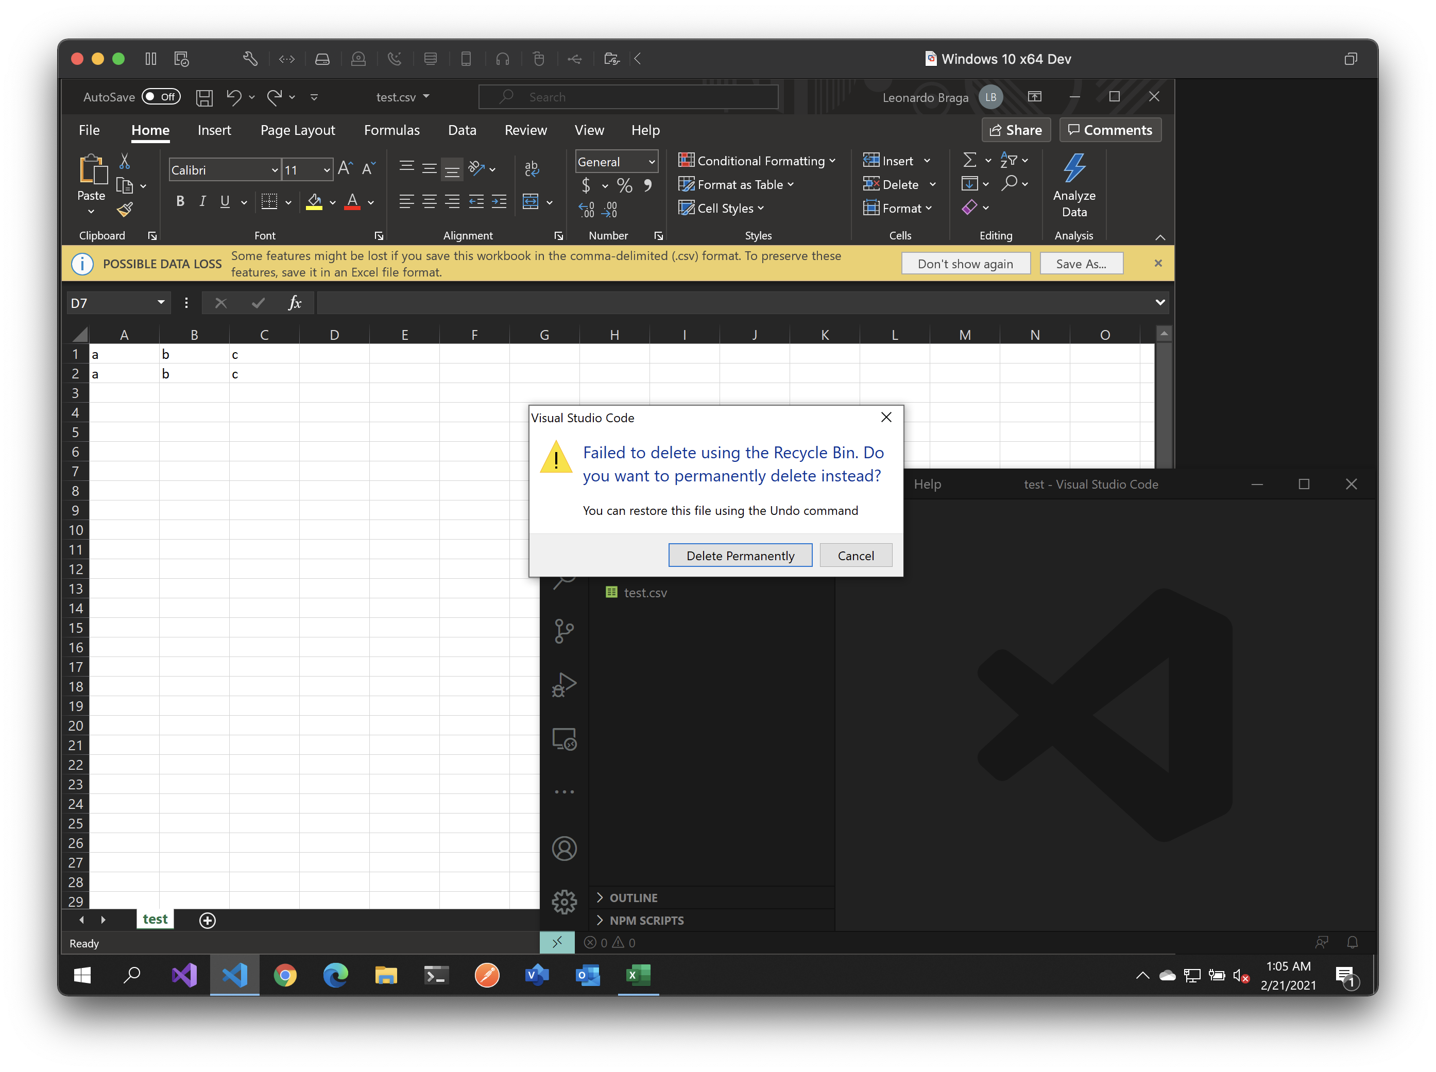This screenshot has height=1072, width=1436.
Task: Select the test sheet tab
Action: point(155,919)
